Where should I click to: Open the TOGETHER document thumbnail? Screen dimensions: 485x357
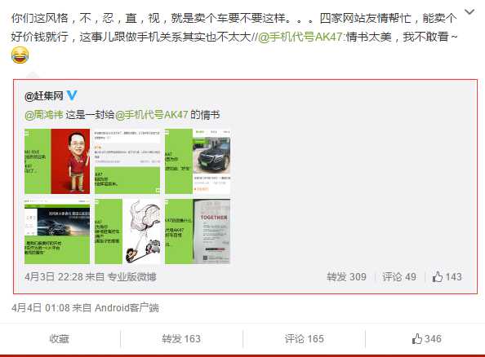[x=198, y=231]
